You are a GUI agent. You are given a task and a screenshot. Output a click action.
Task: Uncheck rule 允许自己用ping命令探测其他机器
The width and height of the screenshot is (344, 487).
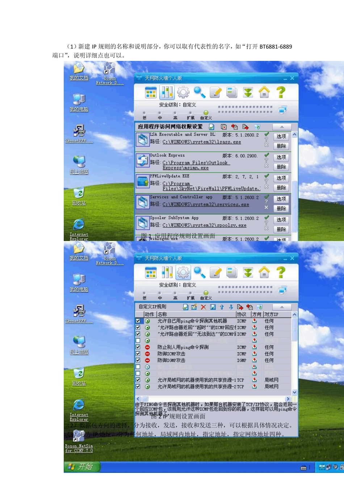(138, 321)
